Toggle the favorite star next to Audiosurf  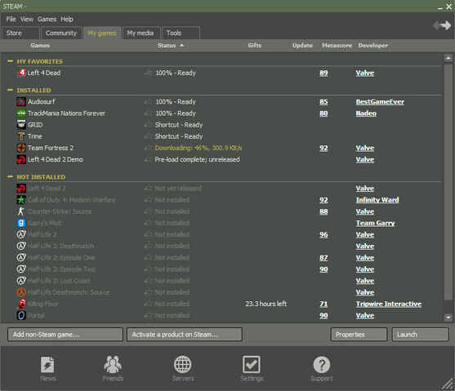(x=149, y=102)
